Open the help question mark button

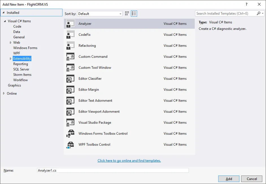click(246, 4)
